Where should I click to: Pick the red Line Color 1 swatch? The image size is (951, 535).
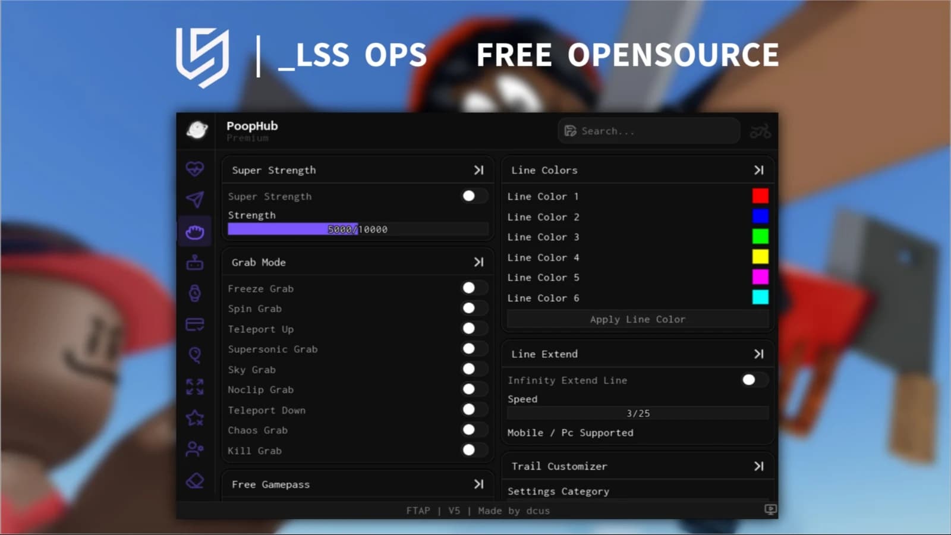(760, 196)
